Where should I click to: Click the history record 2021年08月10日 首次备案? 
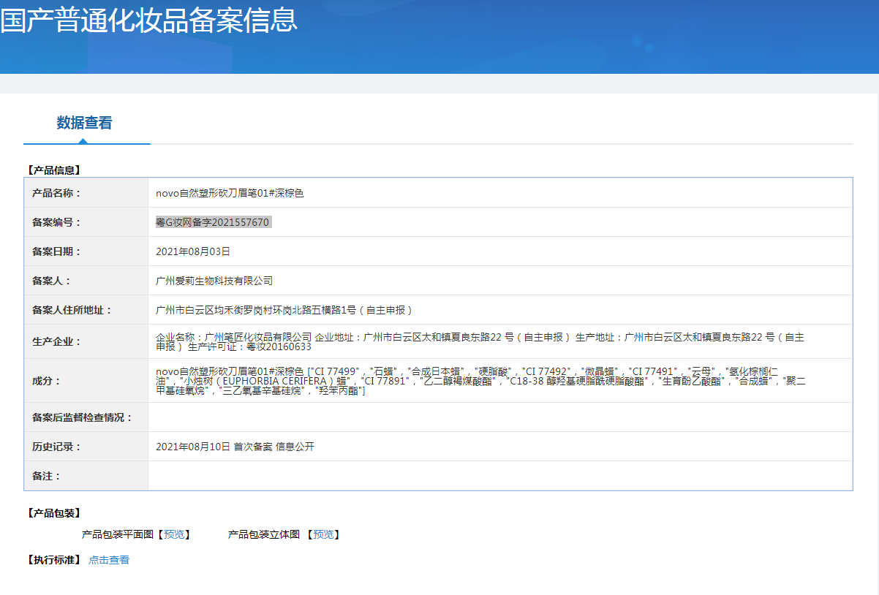(x=235, y=447)
